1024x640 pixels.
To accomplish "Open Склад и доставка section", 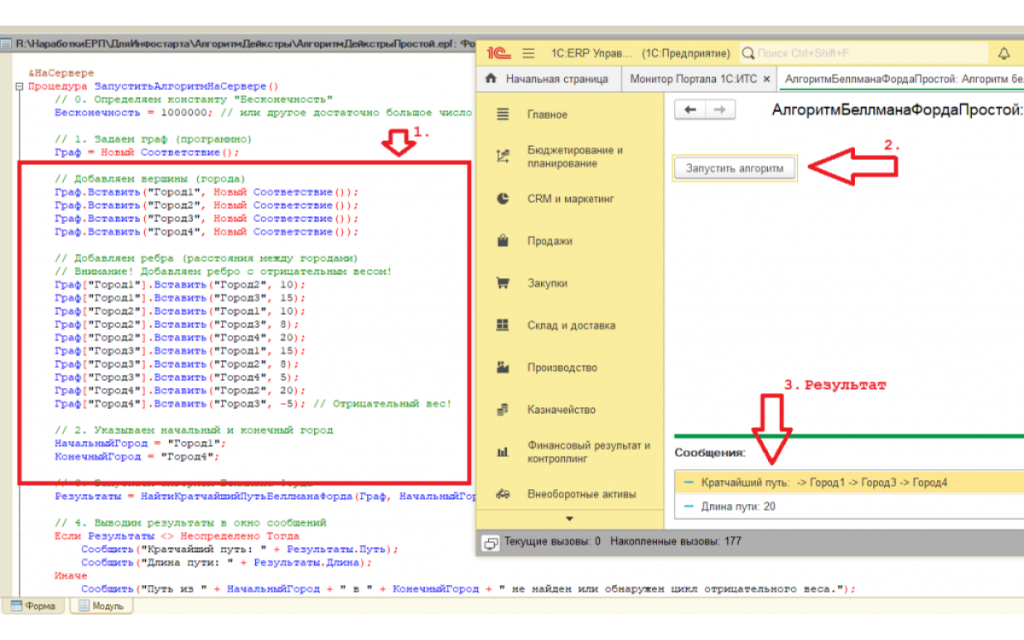I will pyautogui.click(x=571, y=325).
